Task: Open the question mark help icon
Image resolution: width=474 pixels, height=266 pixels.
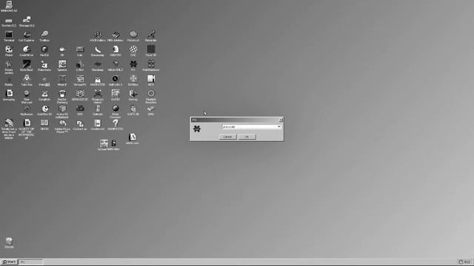Action: click(x=116, y=125)
